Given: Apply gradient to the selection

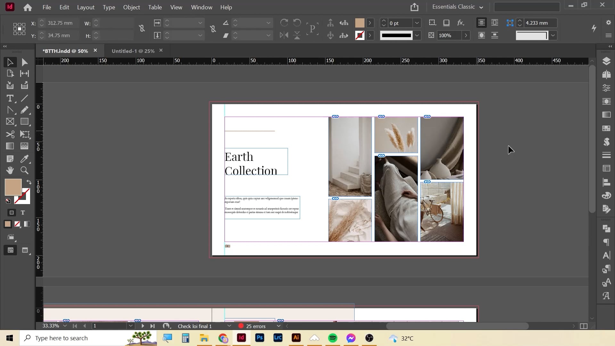Looking at the screenshot, I should (27, 224).
